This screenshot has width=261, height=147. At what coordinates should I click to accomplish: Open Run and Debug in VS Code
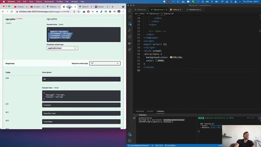pos(130,30)
